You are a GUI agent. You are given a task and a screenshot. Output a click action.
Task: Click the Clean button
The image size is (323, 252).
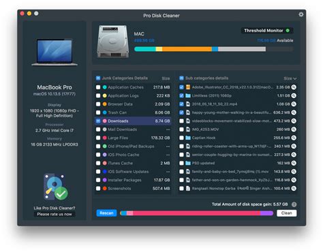pos(287,213)
